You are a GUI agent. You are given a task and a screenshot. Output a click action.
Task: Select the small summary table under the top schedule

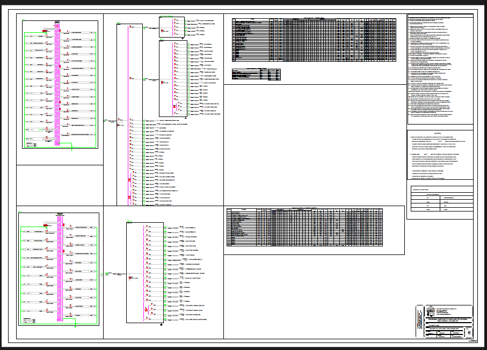256,74
